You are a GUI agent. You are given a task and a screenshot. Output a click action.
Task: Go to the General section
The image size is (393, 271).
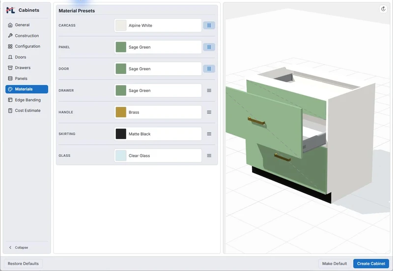pyautogui.click(x=27, y=25)
